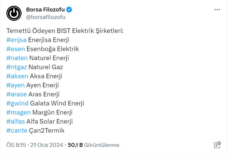Open the #esen hashtag

[15, 49]
